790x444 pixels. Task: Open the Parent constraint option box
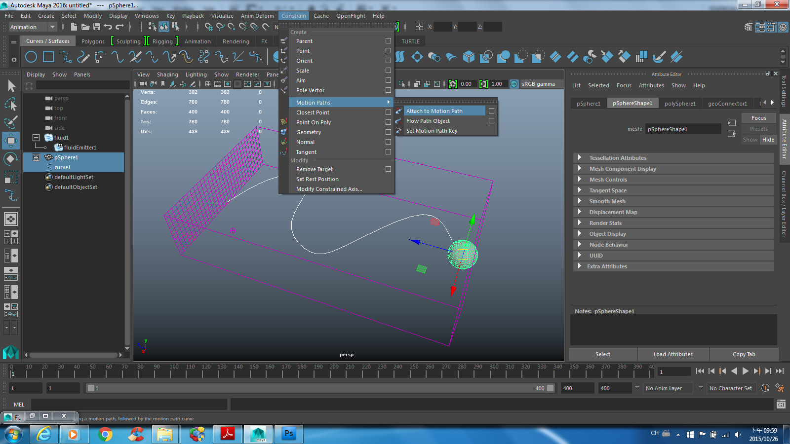point(389,41)
